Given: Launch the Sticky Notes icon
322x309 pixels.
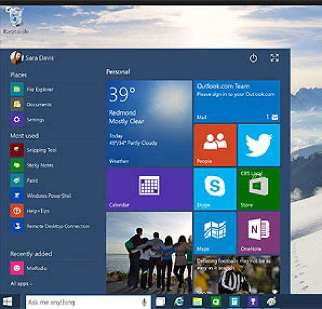Looking at the screenshot, I should [17, 165].
